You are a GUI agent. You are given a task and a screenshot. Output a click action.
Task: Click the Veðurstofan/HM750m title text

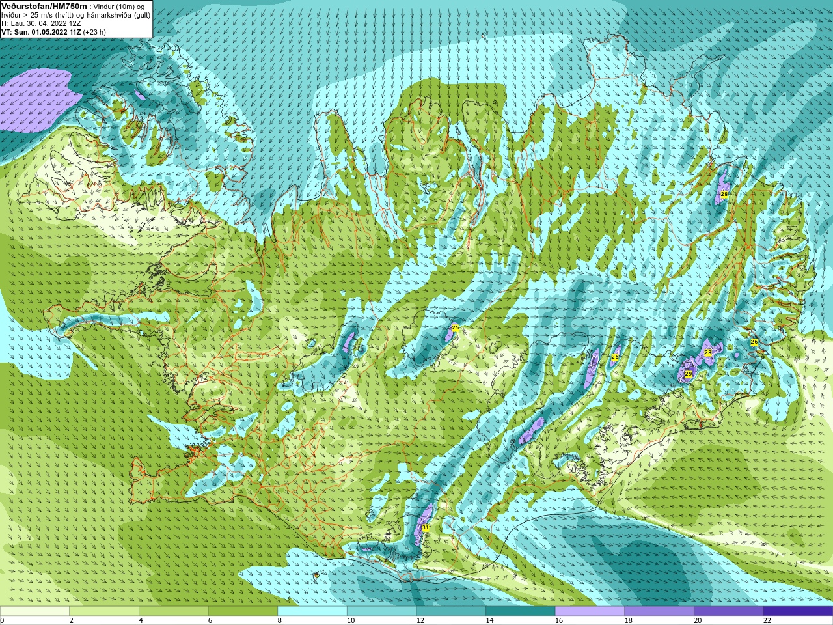(x=44, y=7)
